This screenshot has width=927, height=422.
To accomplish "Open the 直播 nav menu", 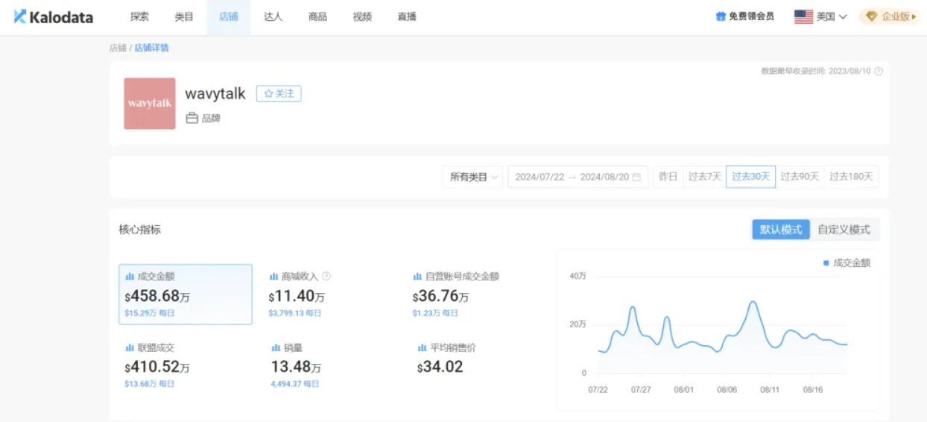I will point(407,16).
